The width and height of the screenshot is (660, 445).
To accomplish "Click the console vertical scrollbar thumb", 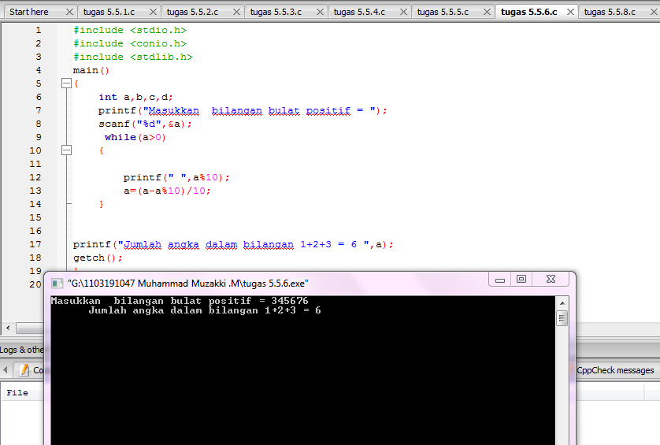I will tap(562, 318).
